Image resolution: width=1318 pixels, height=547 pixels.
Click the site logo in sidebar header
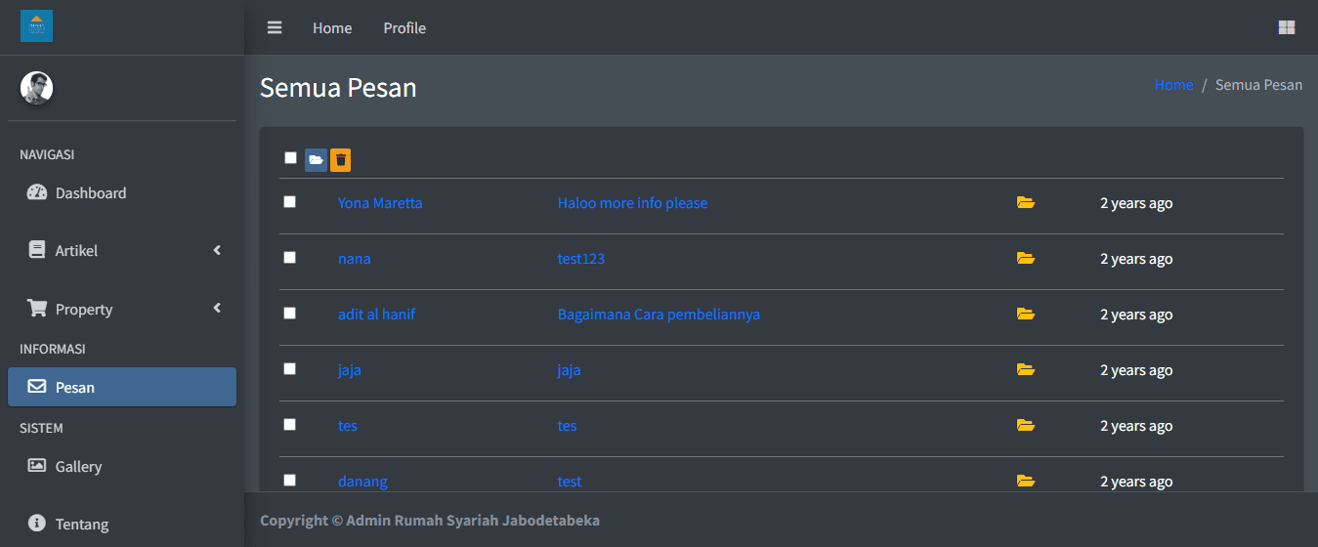tap(37, 26)
